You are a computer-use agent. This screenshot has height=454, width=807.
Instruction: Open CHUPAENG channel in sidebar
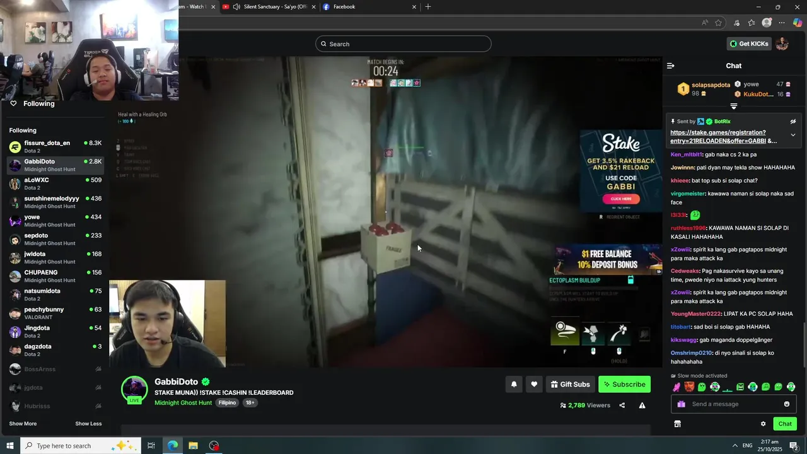click(x=55, y=276)
